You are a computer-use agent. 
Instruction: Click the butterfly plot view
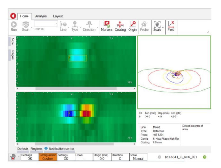coord(174,72)
